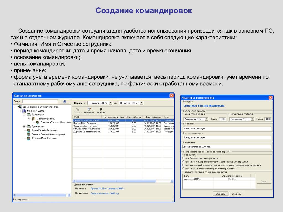Collapse the Бухгалтерия tree node
Screen dimensions: 283x212
tap(24, 115)
